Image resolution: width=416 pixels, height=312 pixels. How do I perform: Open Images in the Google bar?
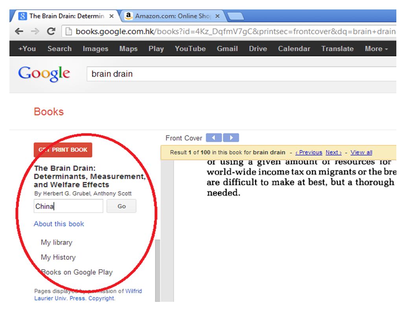[x=96, y=49]
